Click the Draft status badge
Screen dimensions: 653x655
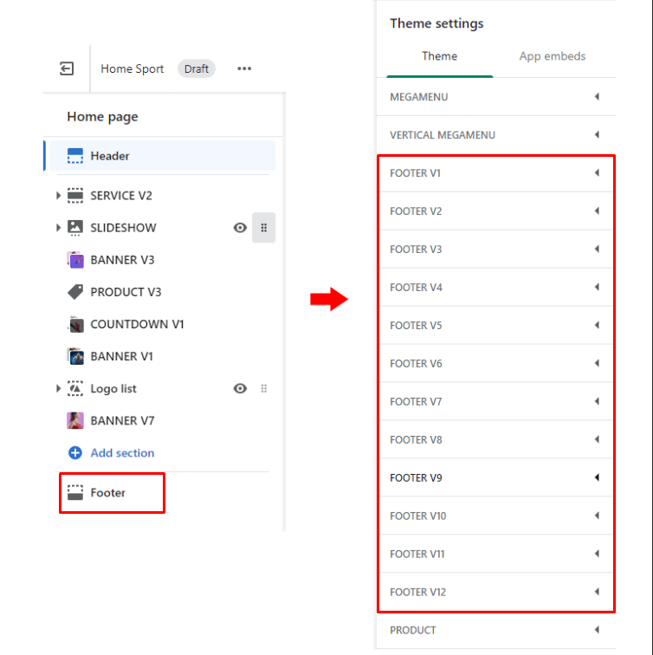[x=197, y=69]
